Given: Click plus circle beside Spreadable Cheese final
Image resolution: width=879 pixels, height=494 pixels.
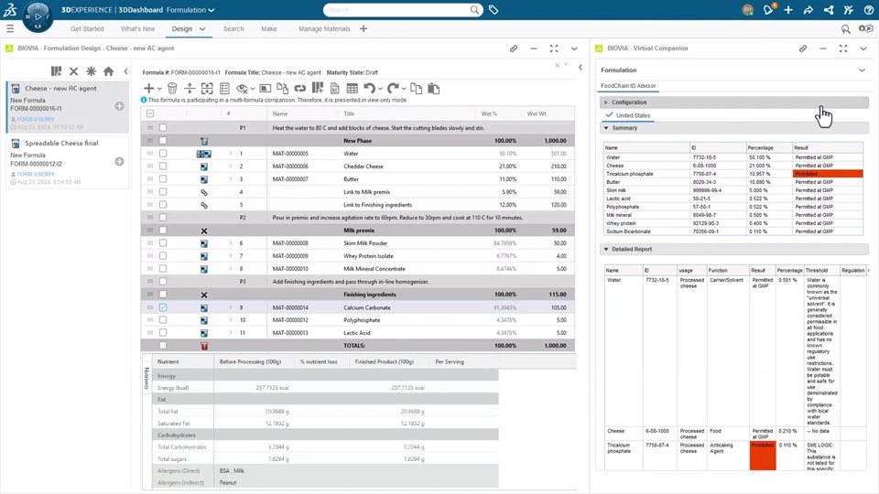Looking at the screenshot, I should (x=119, y=161).
